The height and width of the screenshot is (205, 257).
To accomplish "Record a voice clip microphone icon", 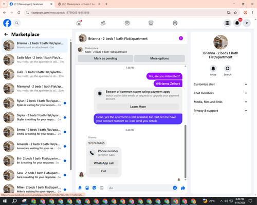I will 80,188.
